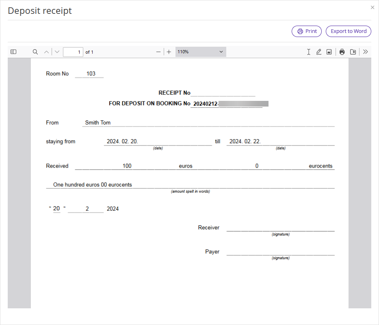Click the page number field

tap(73, 52)
